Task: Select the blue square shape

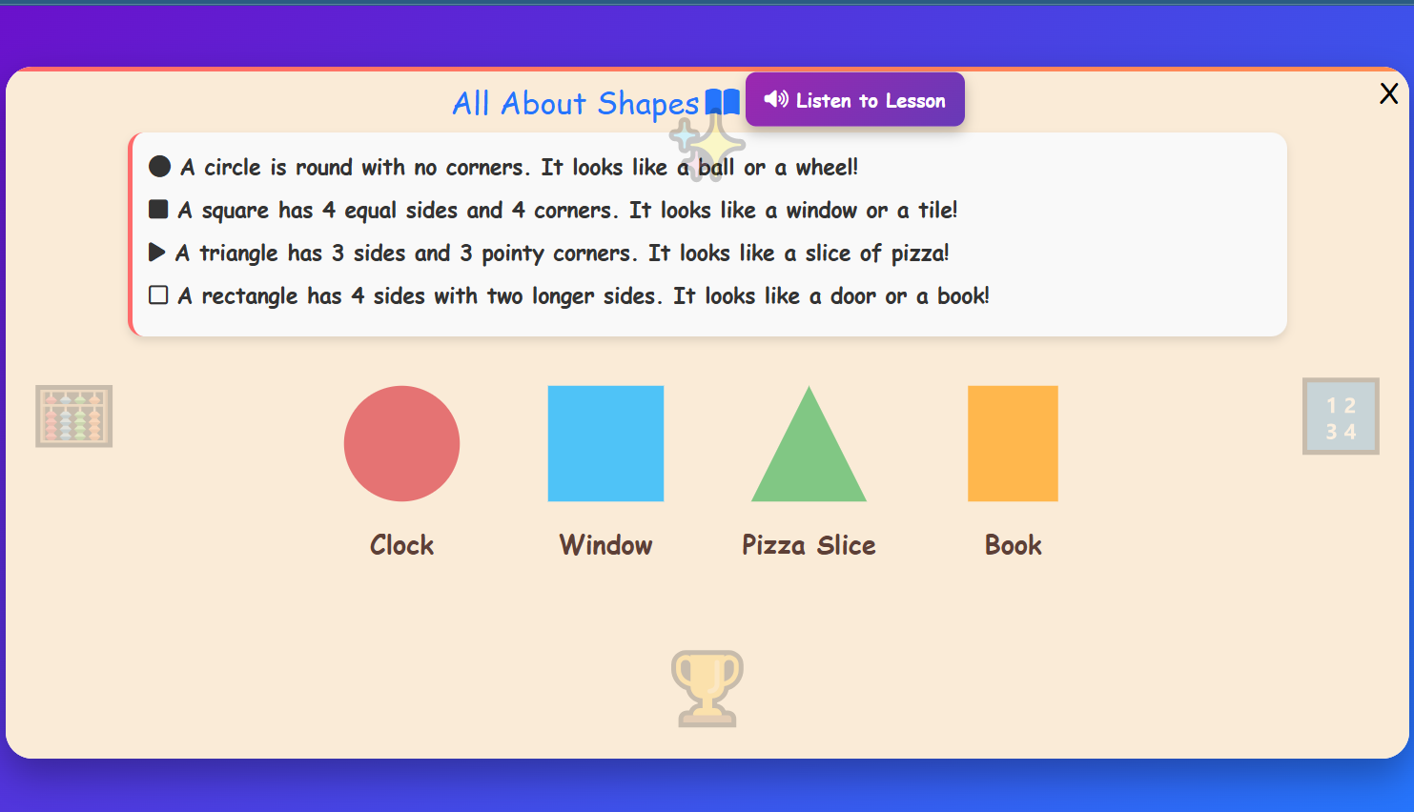Action: coord(605,443)
